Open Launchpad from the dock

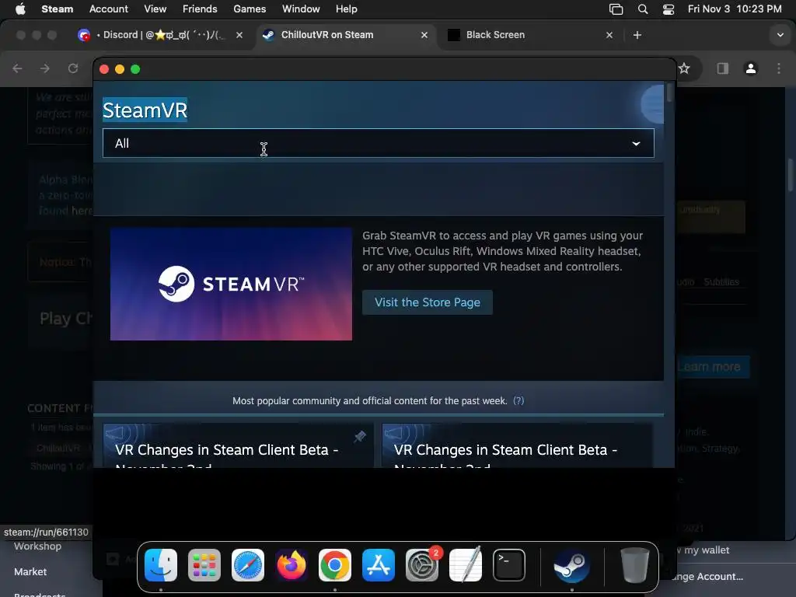point(204,565)
